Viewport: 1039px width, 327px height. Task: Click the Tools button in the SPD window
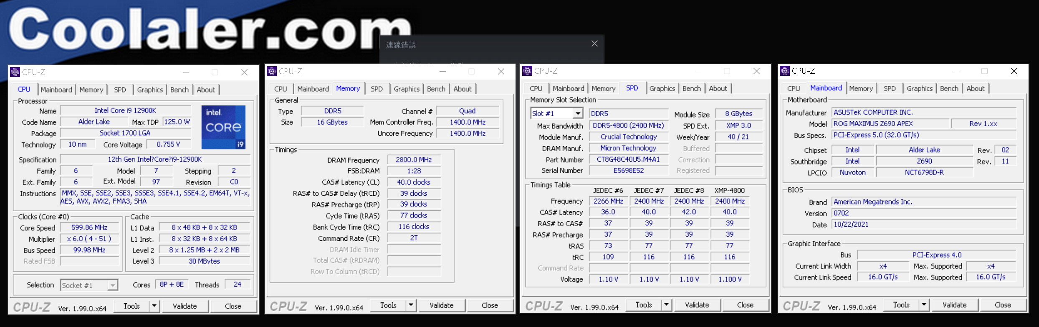point(643,305)
